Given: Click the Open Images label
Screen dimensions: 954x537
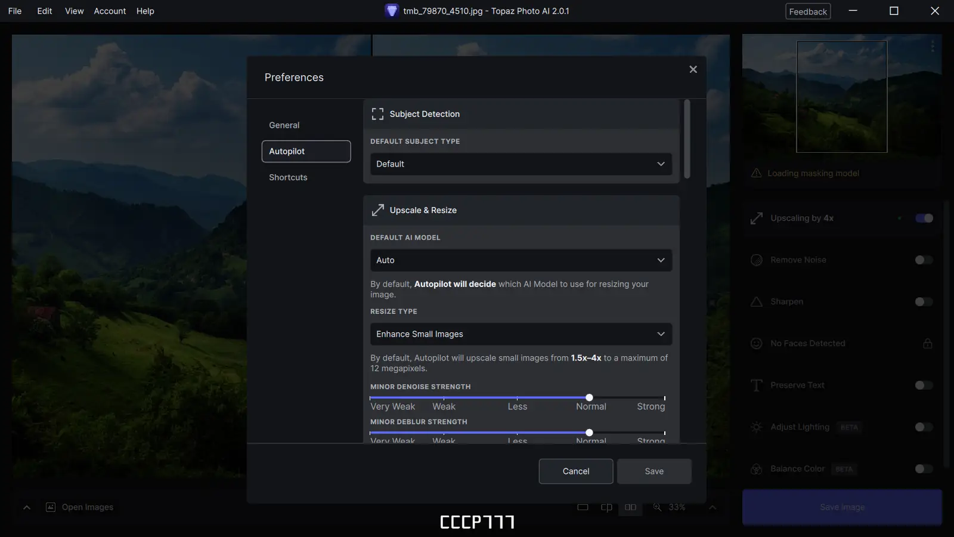Looking at the screenshot, I should point(88,507).
